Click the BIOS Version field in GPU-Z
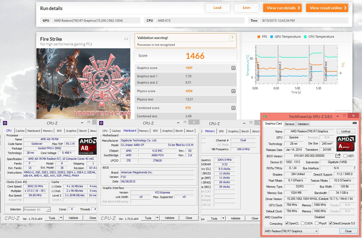This screenshot has height=238, width=362. coord(309,156)
